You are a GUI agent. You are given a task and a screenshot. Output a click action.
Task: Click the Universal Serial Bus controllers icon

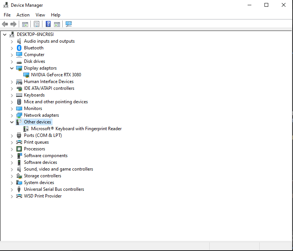click(19, 189)
